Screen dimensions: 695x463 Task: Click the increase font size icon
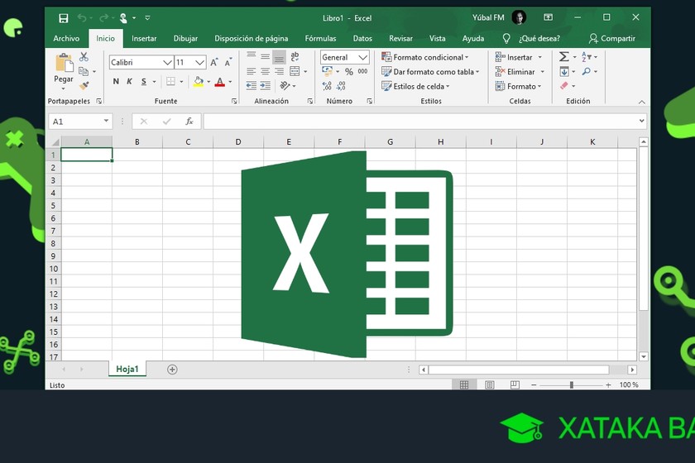pos(214,62)
